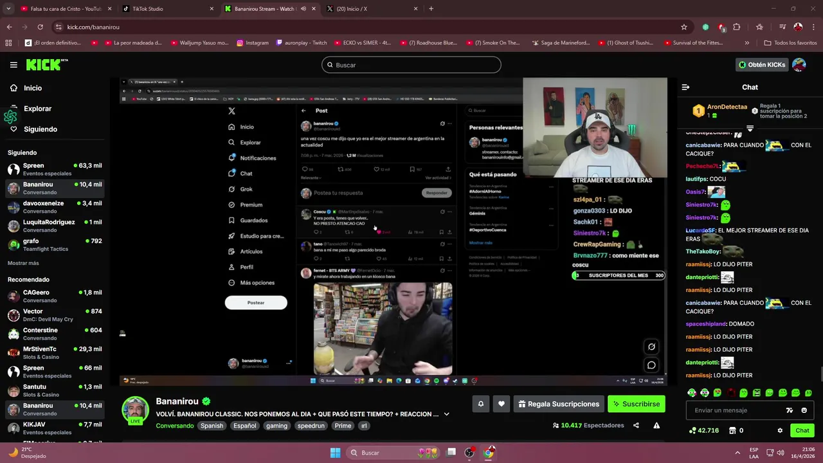Open LuquitaRodriguez channel in sidebar
This screenshot has width=823, height=463.
55,226
